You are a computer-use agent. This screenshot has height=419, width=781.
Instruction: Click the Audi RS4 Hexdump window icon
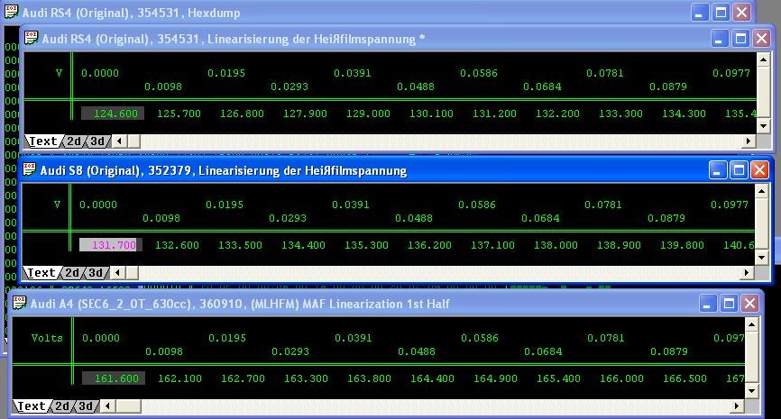coord(11,12)
